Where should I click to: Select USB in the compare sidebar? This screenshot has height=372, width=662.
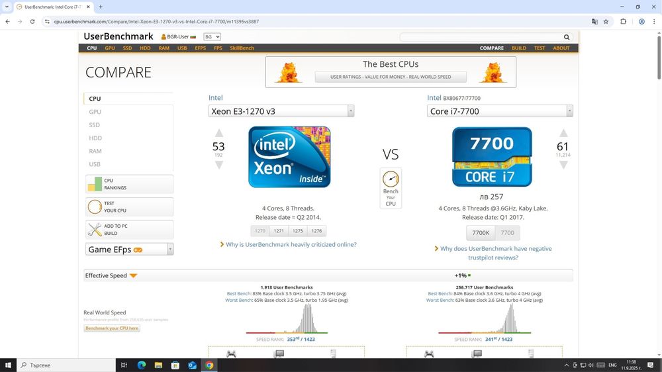pos(95,164)
